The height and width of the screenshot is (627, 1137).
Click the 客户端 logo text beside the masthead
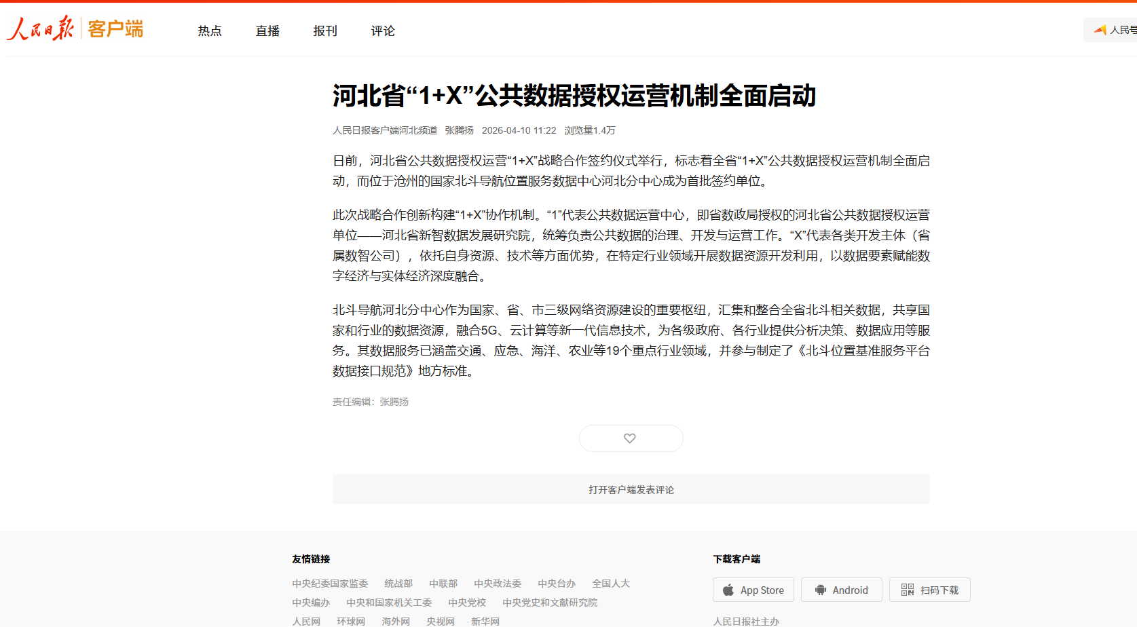pos(114,29)
